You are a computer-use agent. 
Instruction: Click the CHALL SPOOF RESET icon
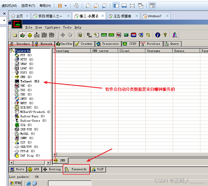pos(44,35)
